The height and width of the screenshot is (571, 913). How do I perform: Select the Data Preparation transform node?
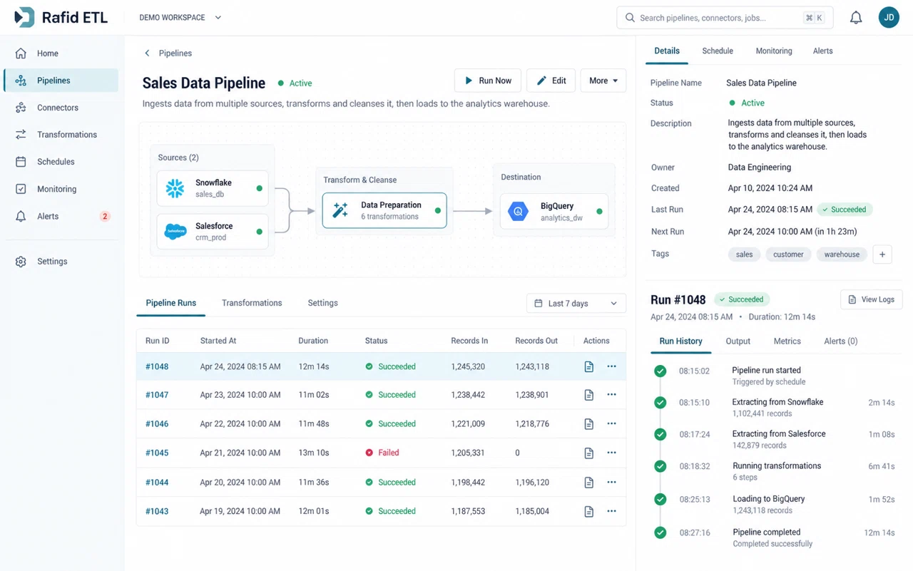coord(384,210)
